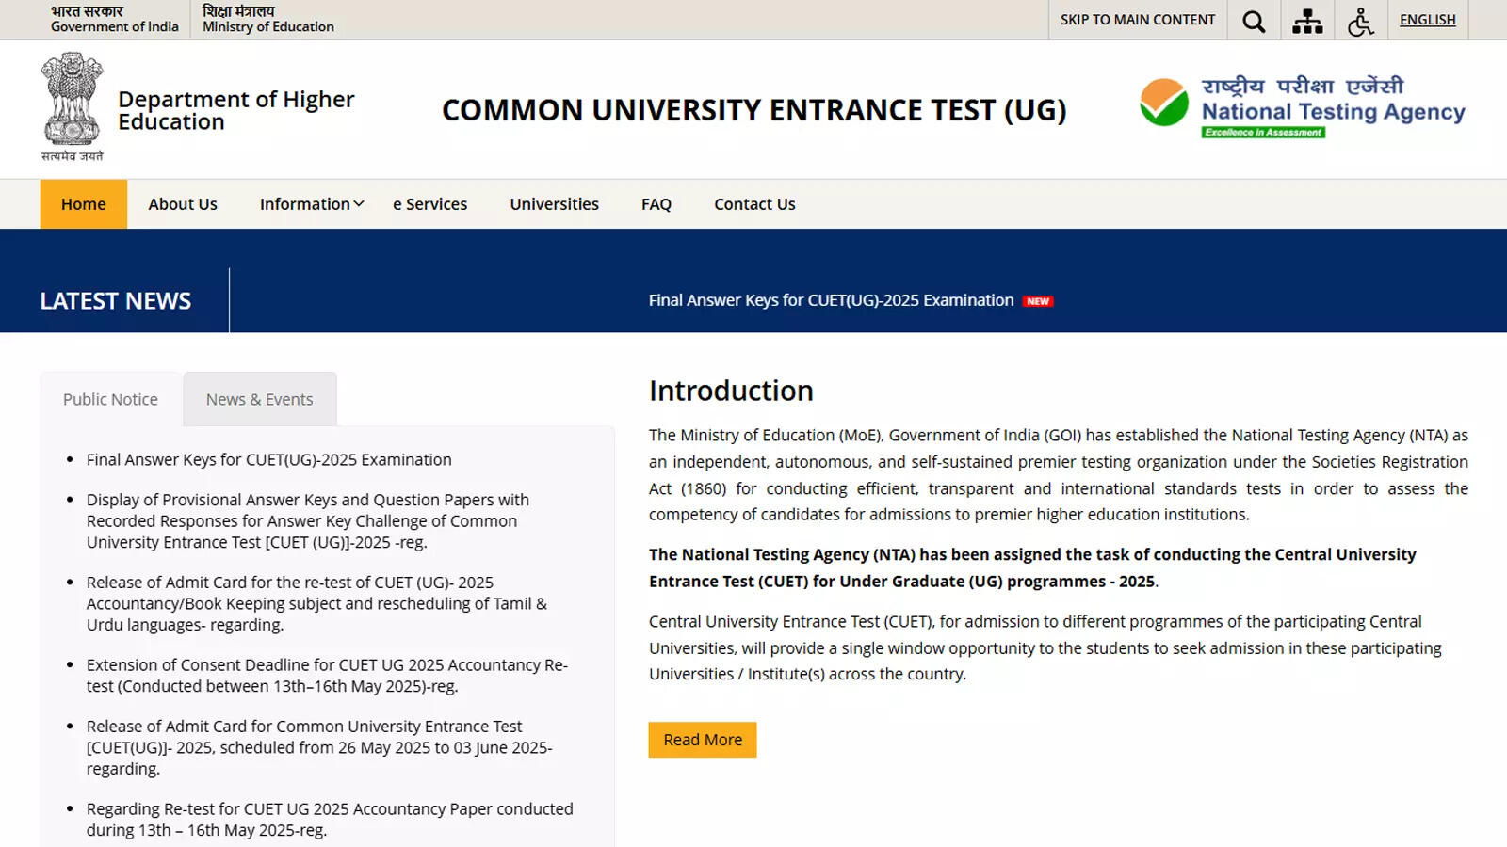Click the Introduction heading
Image resolution: width=1507 pixels, height=847 pixels.
click(x=731, y=391)
